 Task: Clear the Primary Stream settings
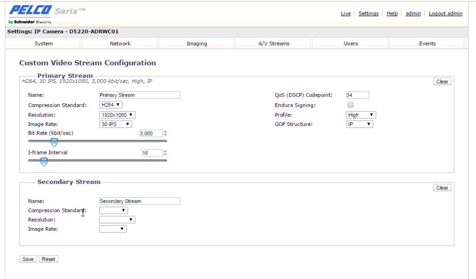(442, 82)
